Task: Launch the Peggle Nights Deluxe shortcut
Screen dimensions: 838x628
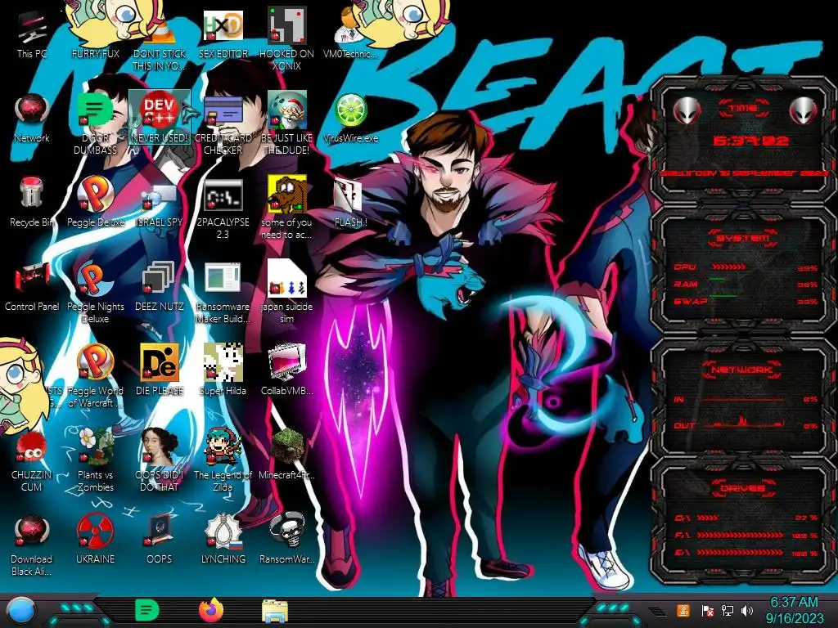Action: click(x=95, y=294)
